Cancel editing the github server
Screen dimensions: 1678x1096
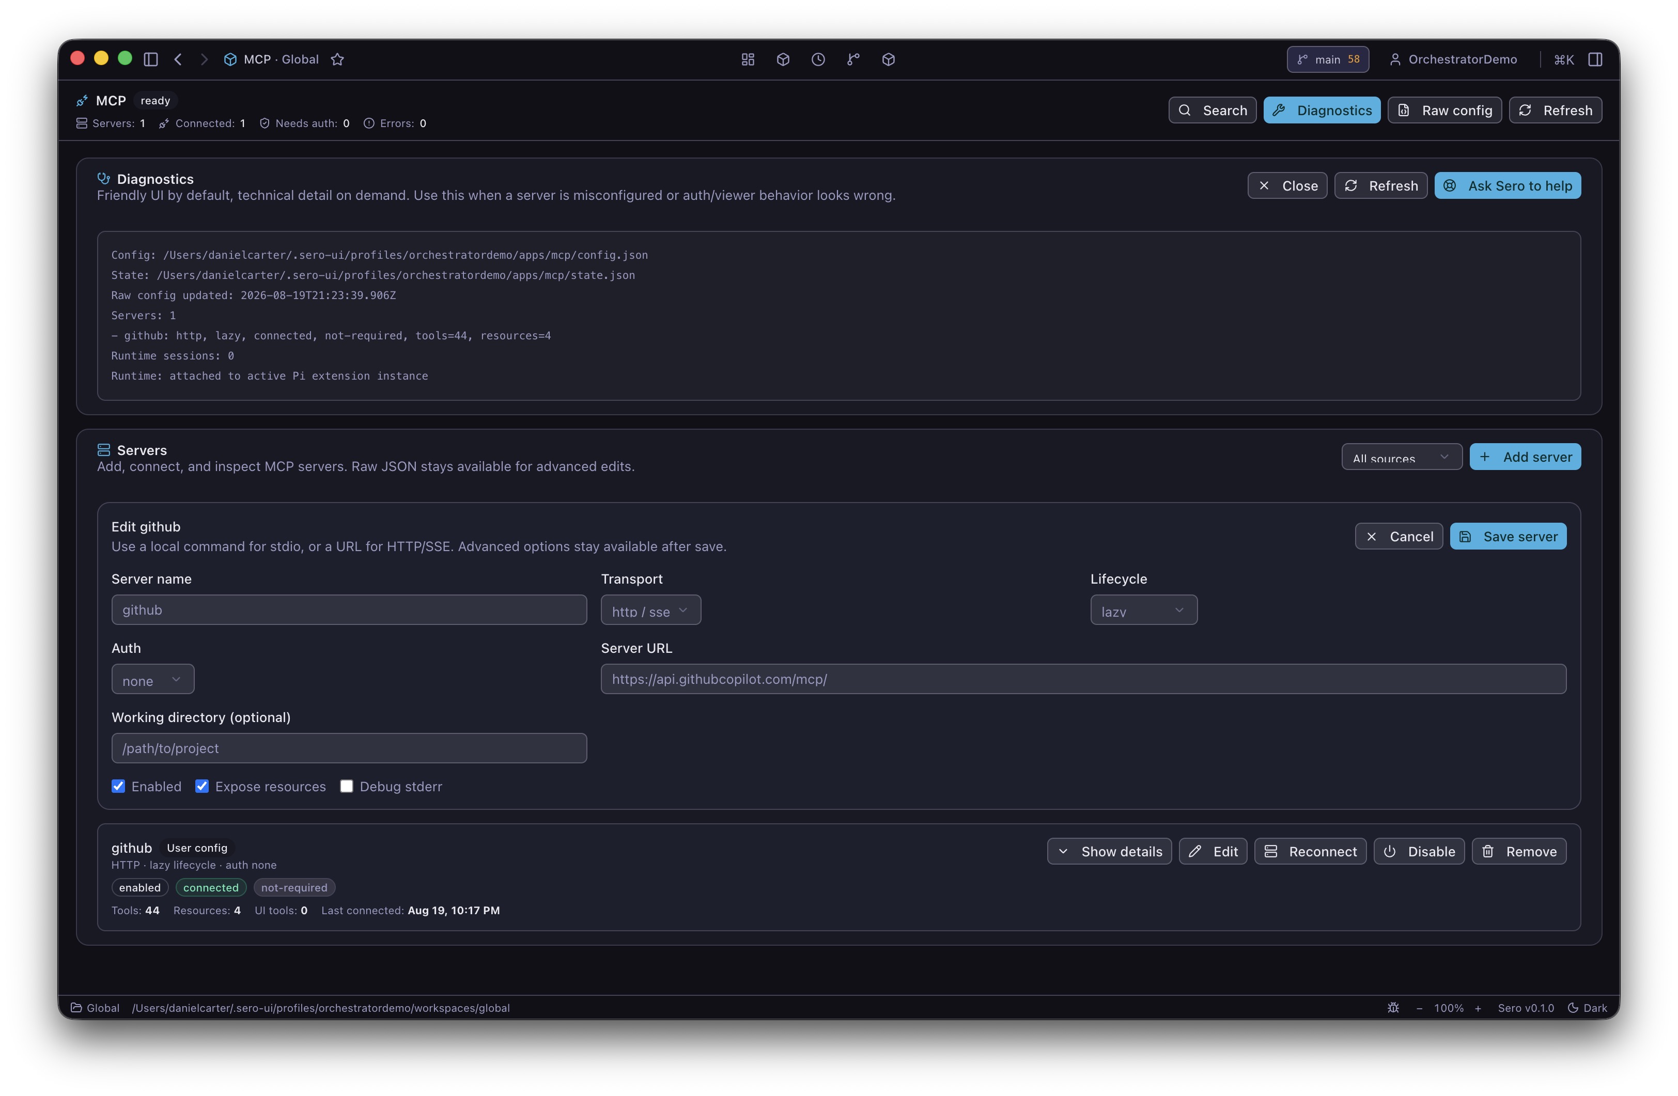pos(1399,536)
